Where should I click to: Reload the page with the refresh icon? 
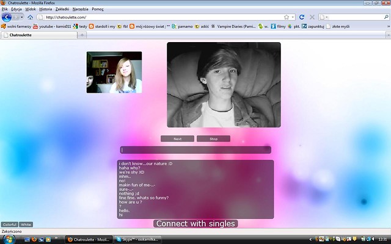point(302,17)
